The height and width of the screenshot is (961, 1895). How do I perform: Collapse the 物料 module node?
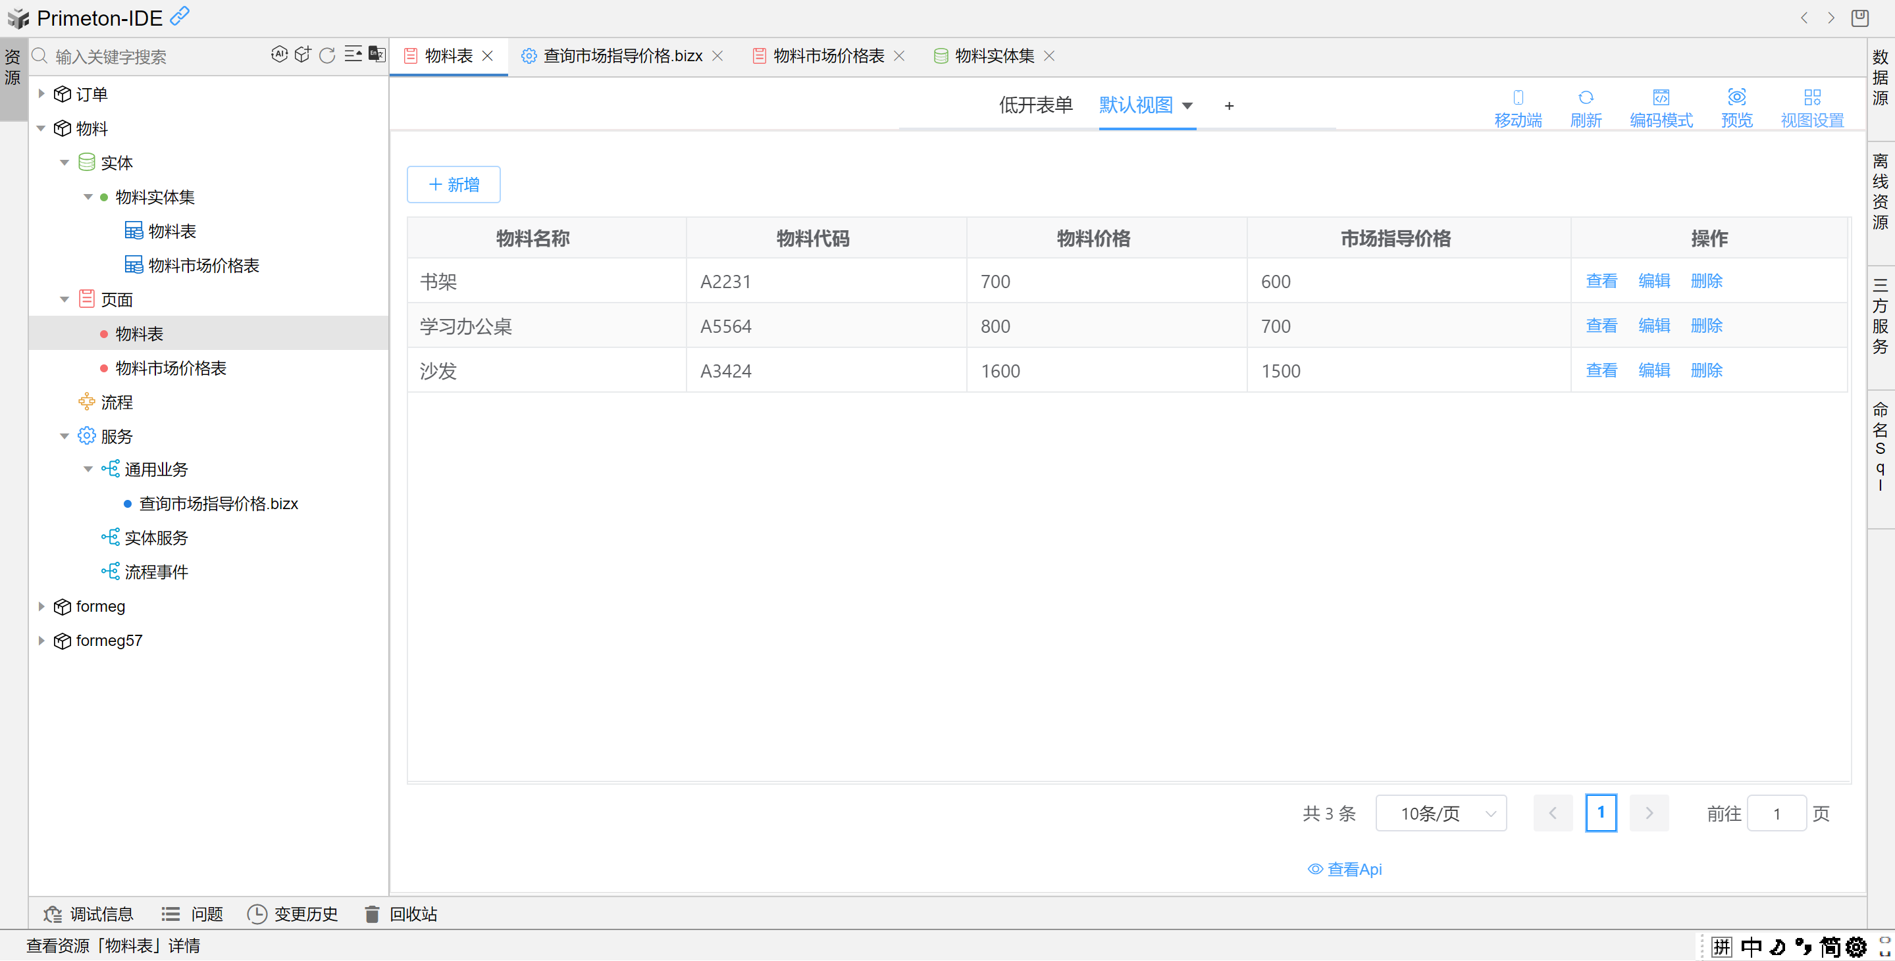coord(41,129)
